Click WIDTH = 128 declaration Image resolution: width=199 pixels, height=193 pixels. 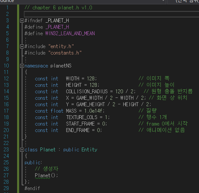tap(81, 79)
